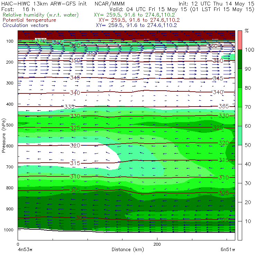Image resolution: width=256 pixels, height=256 pixels.
Task: Click the '700' pressure axis label
Action: (10, 167)
